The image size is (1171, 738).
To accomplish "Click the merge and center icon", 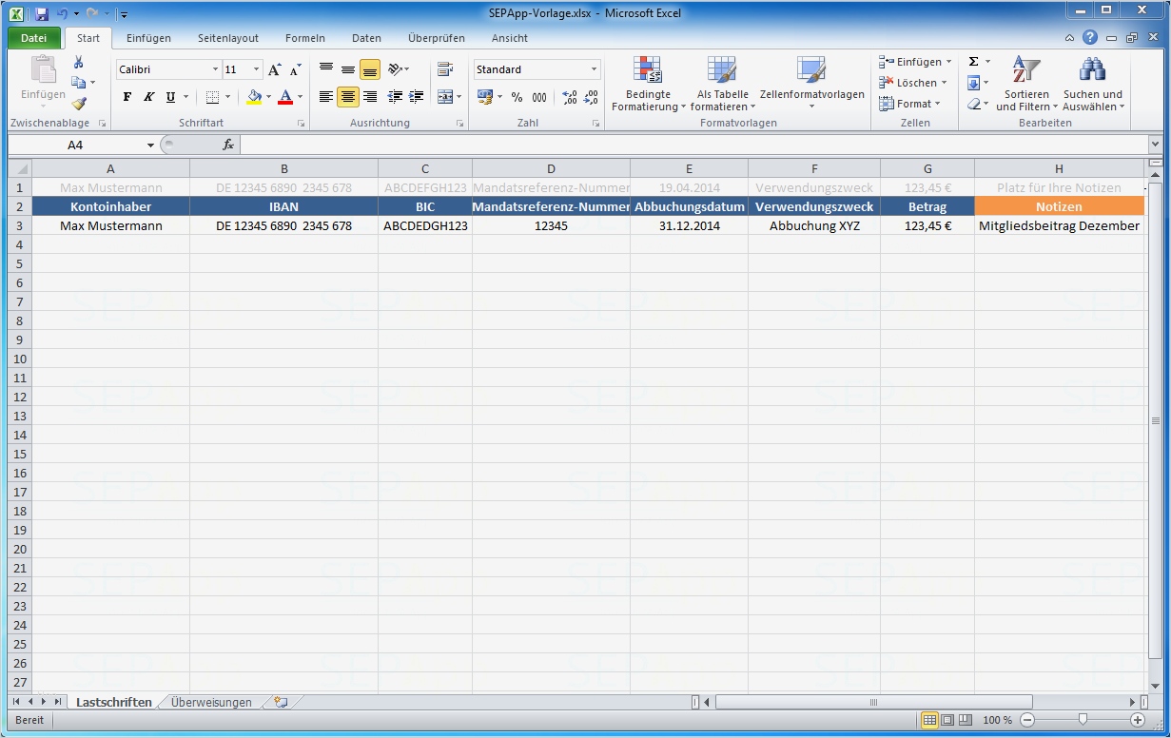I will point(445,97).
